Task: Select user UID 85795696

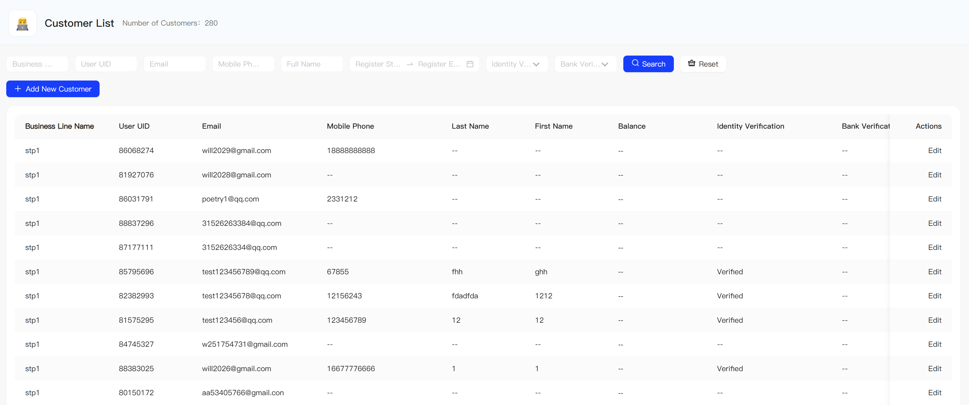Action: (x=136, y=272)
